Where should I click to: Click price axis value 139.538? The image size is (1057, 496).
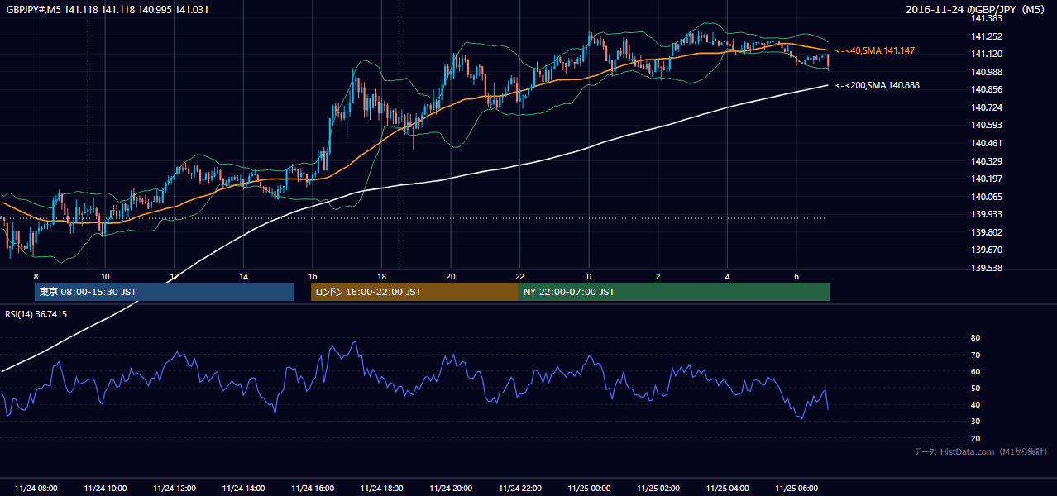(986, 268)
